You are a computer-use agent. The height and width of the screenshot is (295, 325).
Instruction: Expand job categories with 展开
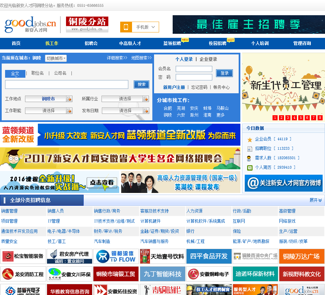point(315,200)
